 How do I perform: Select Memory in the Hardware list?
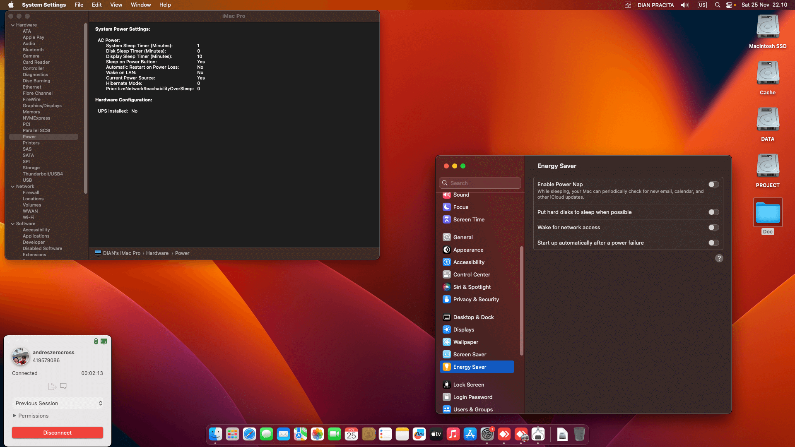coord(31,112)
